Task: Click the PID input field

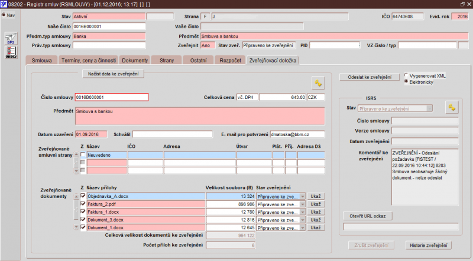Action: [x=335, y=45]
